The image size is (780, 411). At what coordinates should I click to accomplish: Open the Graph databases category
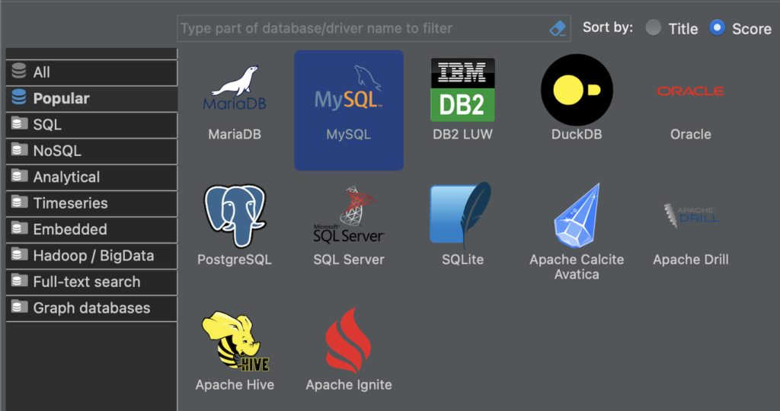pos(91,308)
